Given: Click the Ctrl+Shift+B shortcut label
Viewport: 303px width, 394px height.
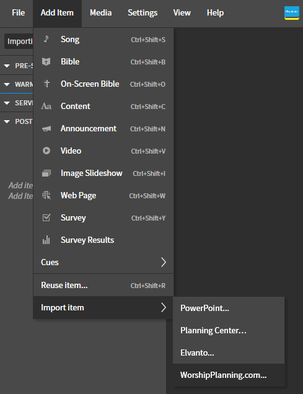Looking at the screenshot, I should tap(148, 62).
